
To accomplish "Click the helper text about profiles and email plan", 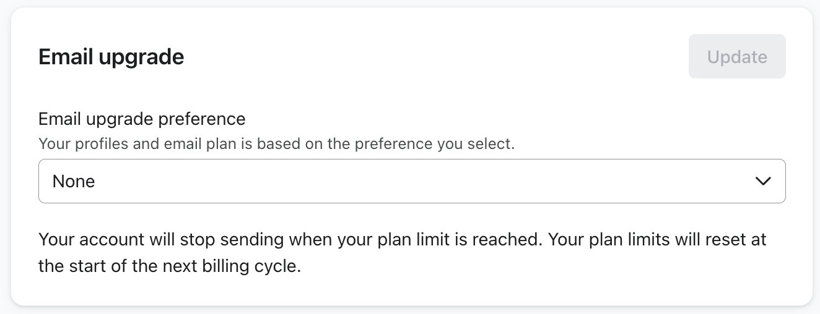I will [276, 144].
